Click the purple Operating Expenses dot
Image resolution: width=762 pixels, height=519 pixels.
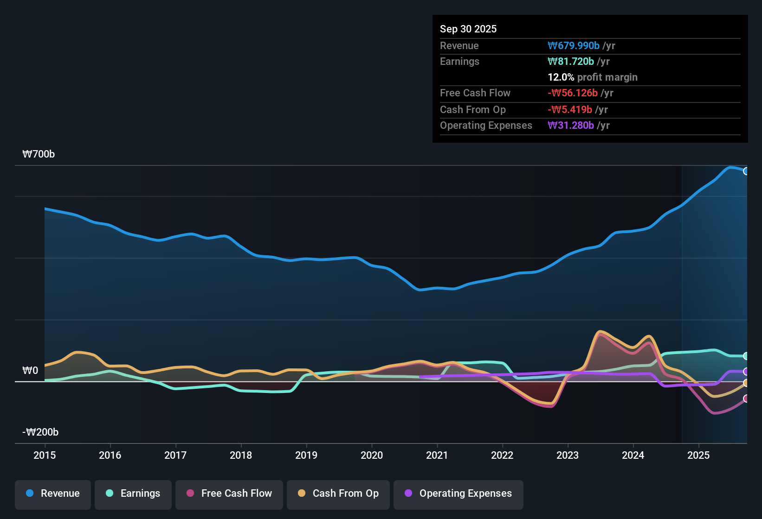(x=408, y=494)
